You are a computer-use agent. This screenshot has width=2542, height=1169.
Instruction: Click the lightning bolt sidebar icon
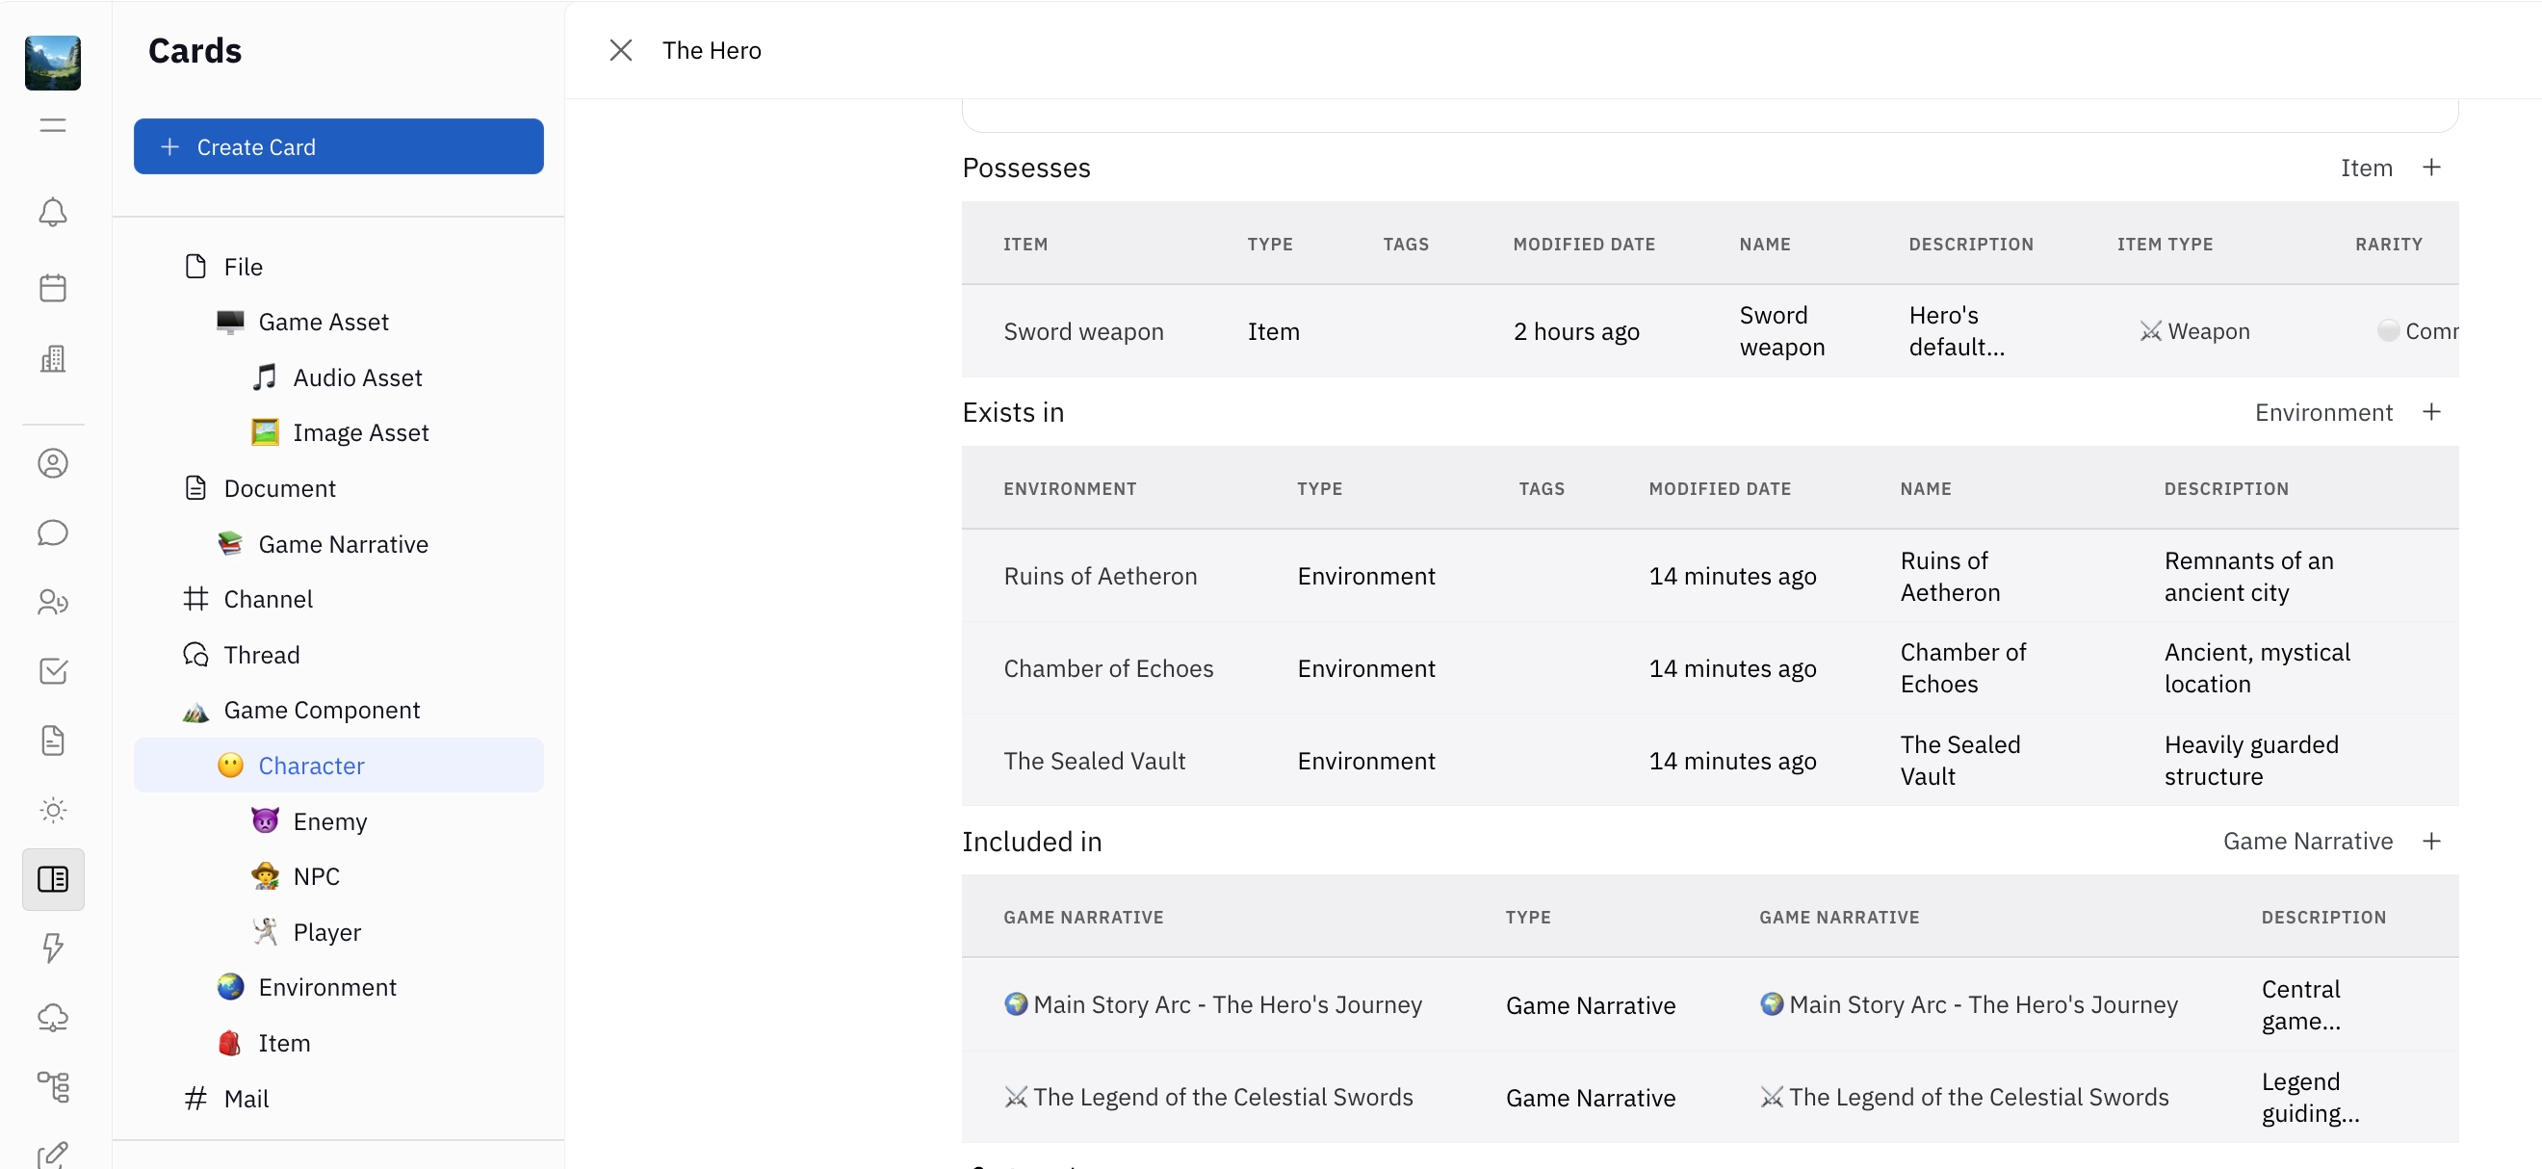click(x=53, y=947)
